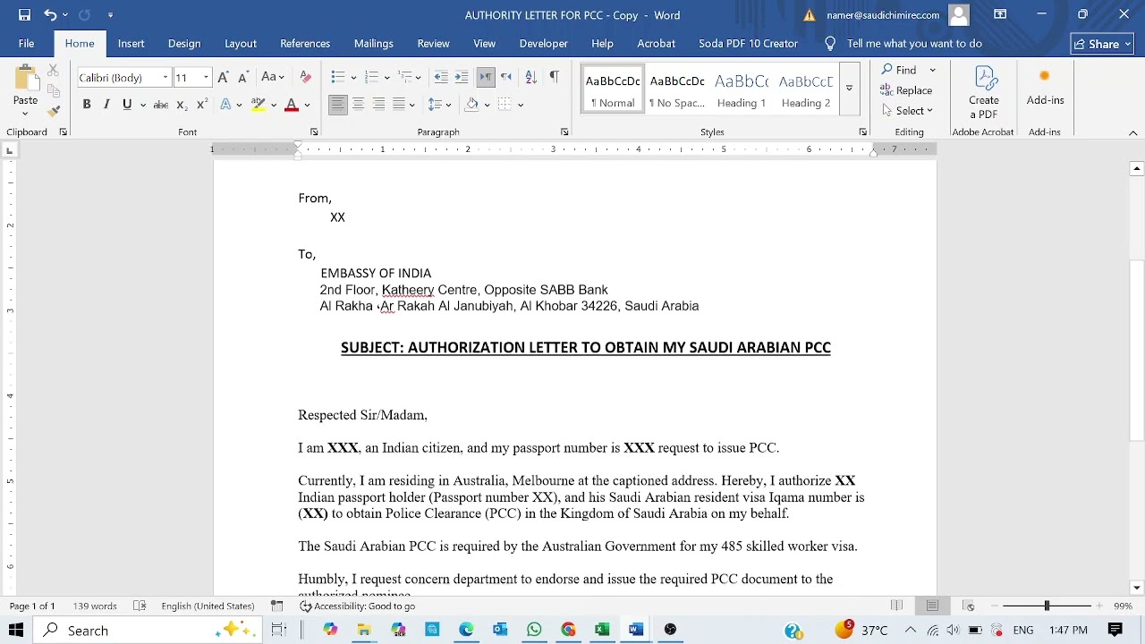This screenshot has width=1145, height=644.
Task: Switch to Read Mode view icon
Action: [896, 606]
